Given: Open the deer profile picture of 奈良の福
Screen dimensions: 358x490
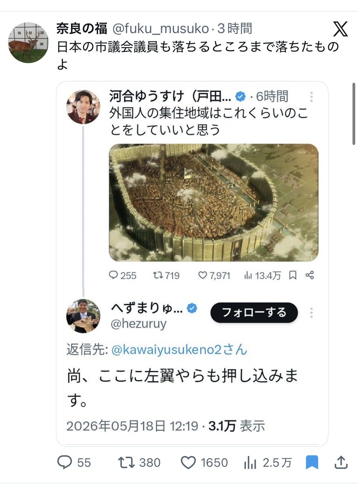Looking at the screenshot, I should 28,43.
